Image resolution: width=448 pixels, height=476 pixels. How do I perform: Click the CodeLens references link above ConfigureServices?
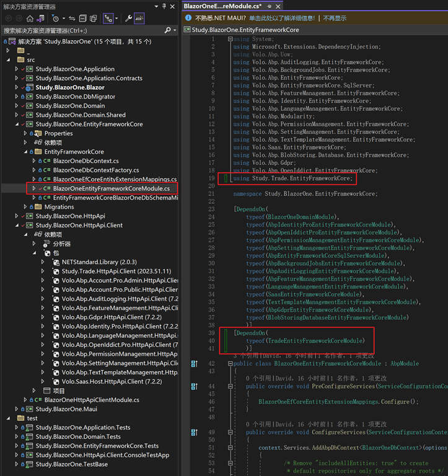click(x=259, y=424)
